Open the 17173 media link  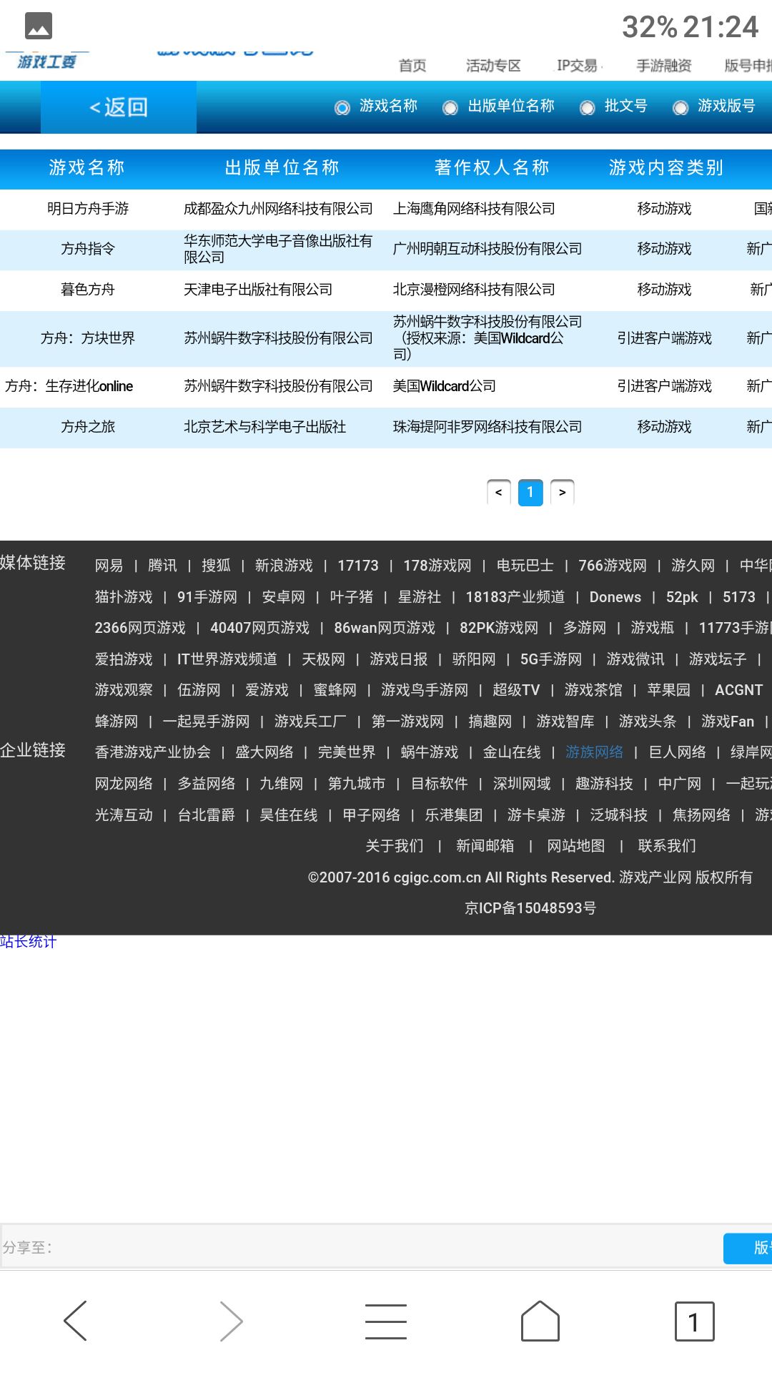click(x=358, y=566)
